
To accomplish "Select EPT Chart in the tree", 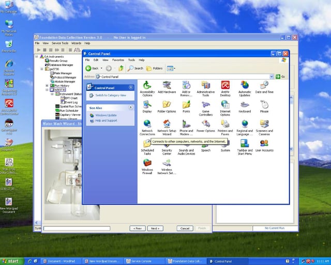I will coord(69,98).
